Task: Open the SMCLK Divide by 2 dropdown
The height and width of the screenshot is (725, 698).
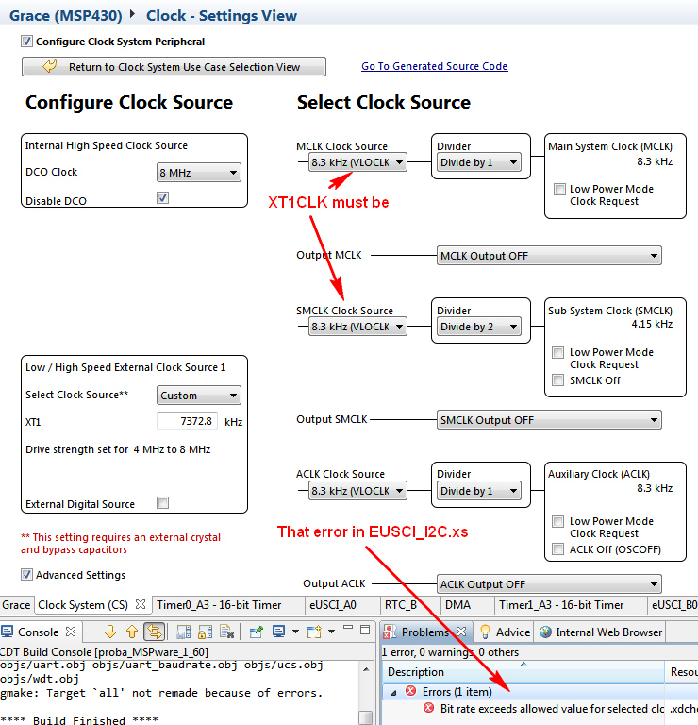Action: [479, 327]
